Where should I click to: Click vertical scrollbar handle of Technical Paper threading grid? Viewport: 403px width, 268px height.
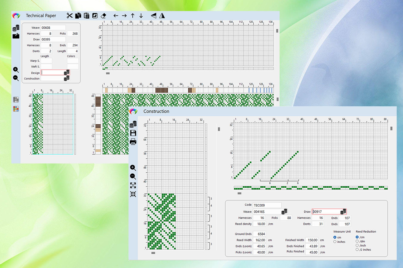277,31
